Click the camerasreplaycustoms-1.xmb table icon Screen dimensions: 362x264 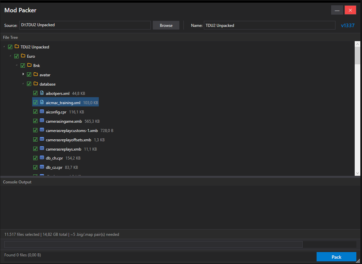coord(42,130)
